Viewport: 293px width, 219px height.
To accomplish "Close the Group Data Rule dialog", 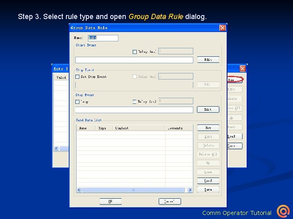I will pos(222,28).
